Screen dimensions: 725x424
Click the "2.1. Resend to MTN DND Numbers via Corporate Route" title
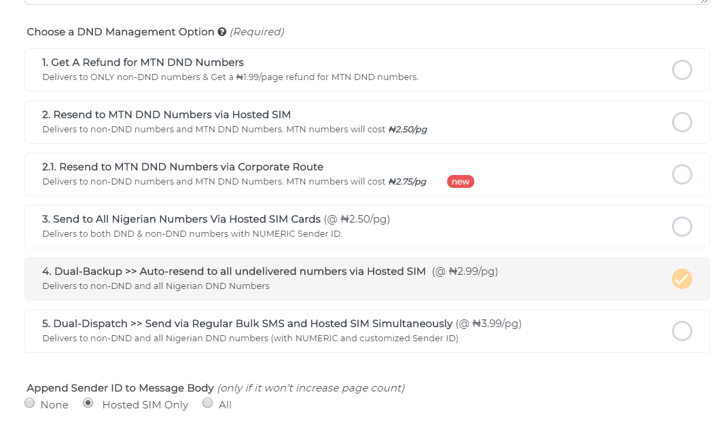183,167
